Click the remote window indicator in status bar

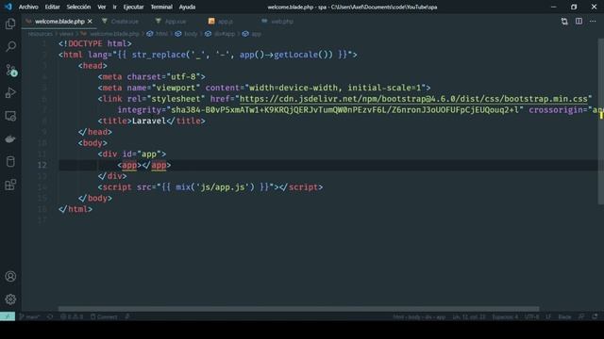pos(8,316)
